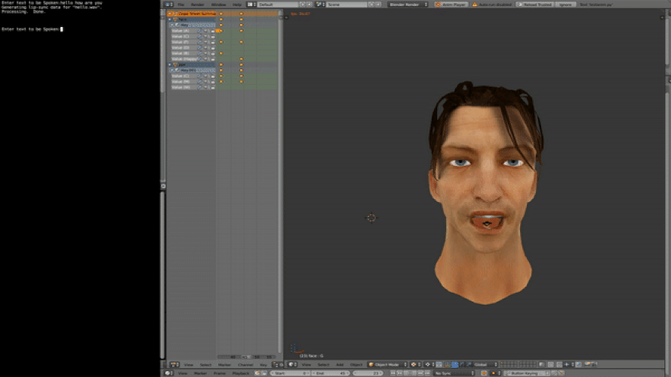Image resolution: width=671 pixels, height=377 pixels.
Task: Open the viewport shading icon
Action: [414, 365]
